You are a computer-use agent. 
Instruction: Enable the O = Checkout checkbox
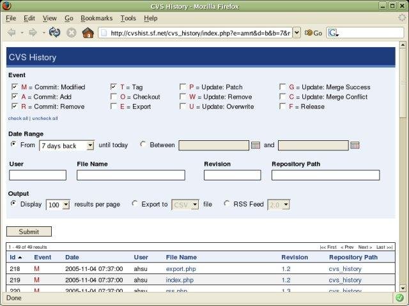[114, 97]
